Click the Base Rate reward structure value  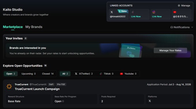[x=14, y=101]
